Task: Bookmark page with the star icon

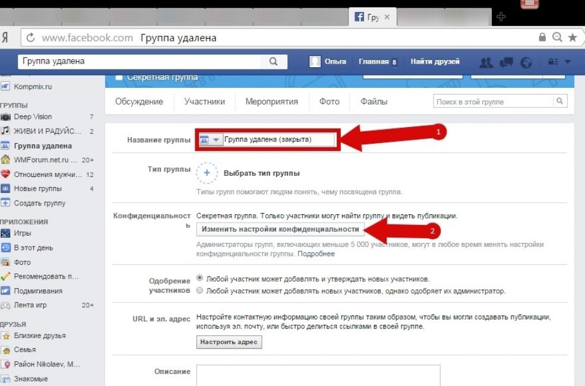Action: pyautogui.click(x=573, y=37)
